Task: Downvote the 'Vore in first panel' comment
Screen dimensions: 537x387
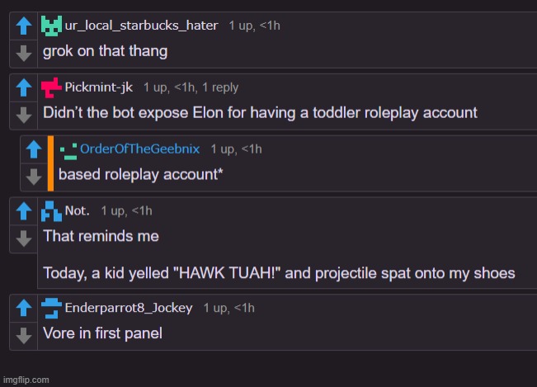Action: [x=25, y=334]
